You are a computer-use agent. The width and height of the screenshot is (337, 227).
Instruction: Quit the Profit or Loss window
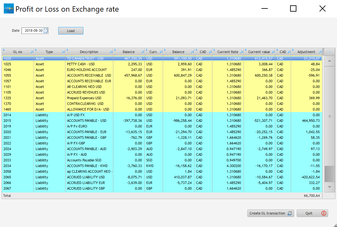tap(312, 213)
